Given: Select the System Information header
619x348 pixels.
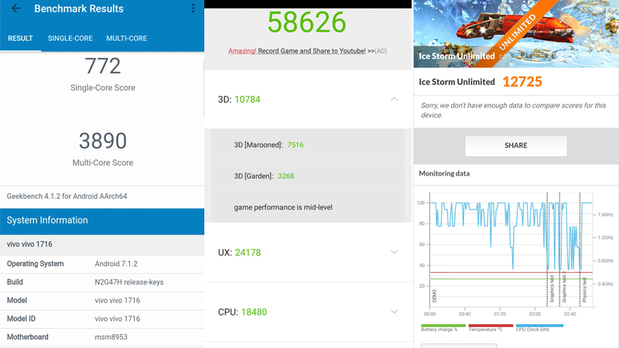Looking at the screenshot, I should (x=102, y=220).
